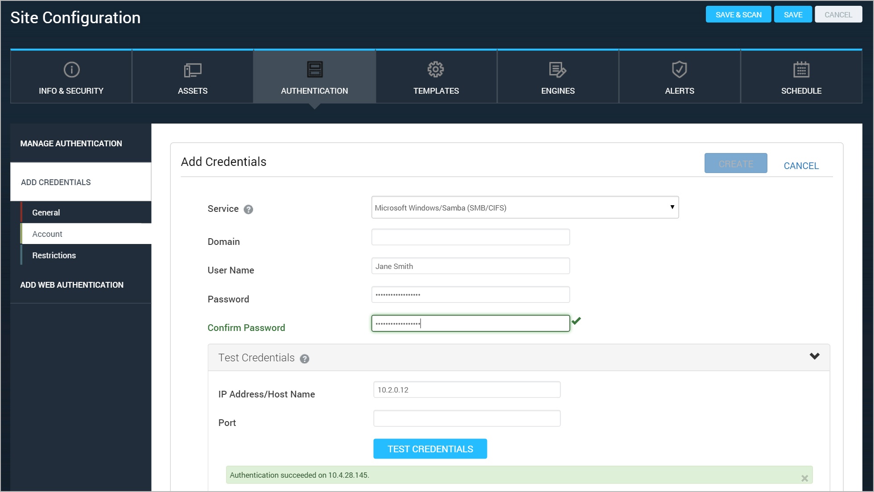Image resolution: width=874 pixels, height=492 pixels.
Task: Click the Alerts shield icon
Action: pos(679,69)
